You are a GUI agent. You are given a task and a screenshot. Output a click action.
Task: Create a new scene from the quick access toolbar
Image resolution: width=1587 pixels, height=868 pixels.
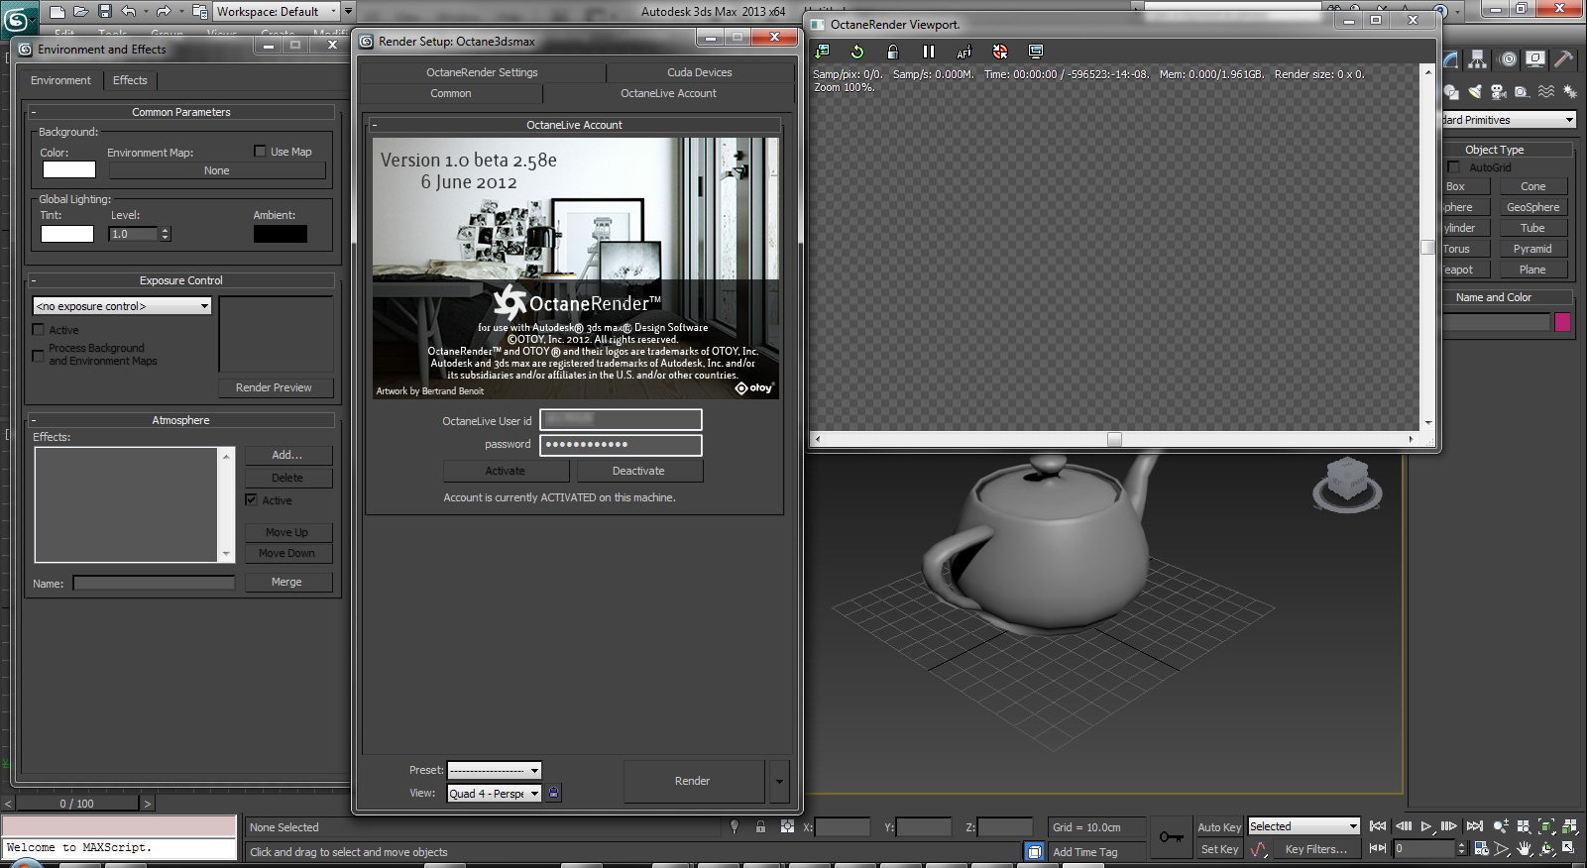click(57, 12)
